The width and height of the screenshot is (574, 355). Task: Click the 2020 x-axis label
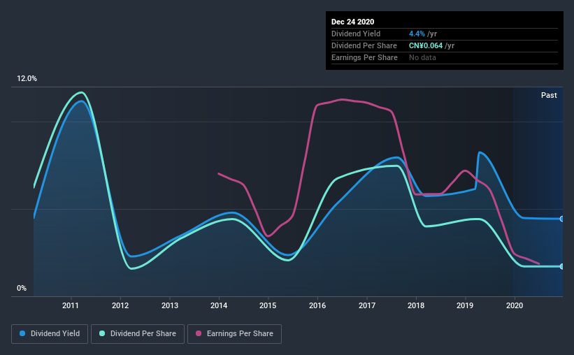tap(515, 305)
